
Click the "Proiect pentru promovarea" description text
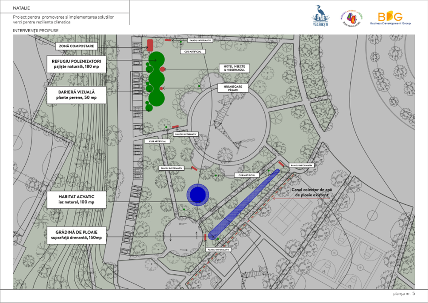(63, 19)
